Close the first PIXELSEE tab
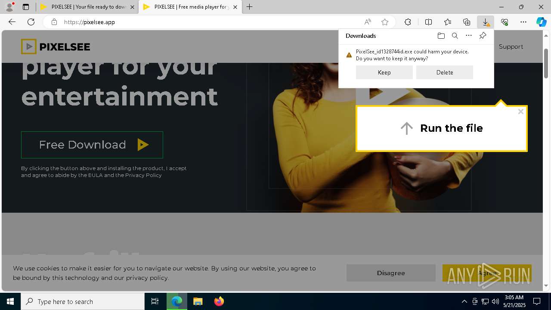 pyautogui.click(x=132, y=7)
